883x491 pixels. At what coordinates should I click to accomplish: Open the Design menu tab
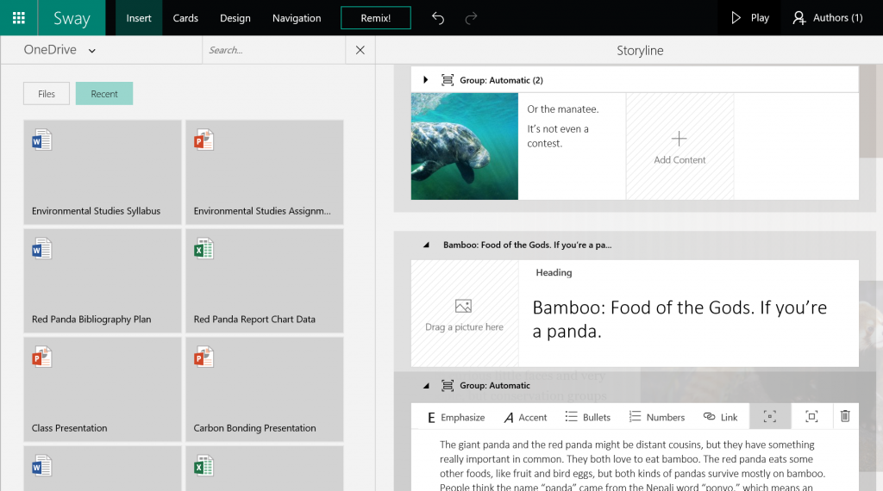point(235,18)
